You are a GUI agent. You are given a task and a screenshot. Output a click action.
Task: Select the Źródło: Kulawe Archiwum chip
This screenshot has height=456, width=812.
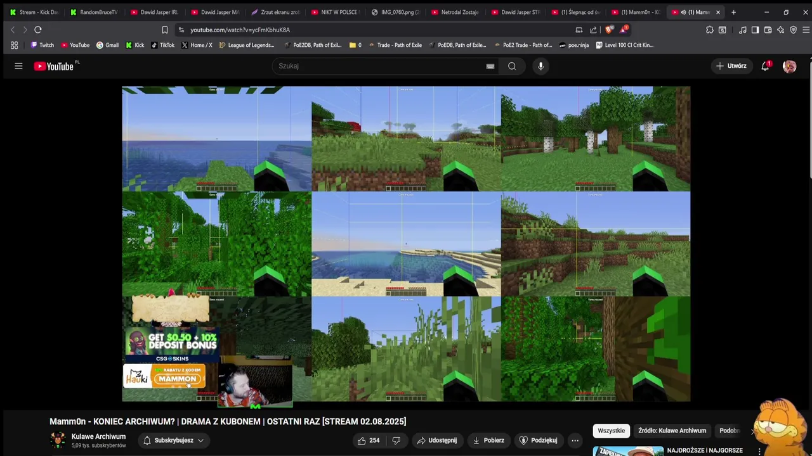tap(672, 431)
